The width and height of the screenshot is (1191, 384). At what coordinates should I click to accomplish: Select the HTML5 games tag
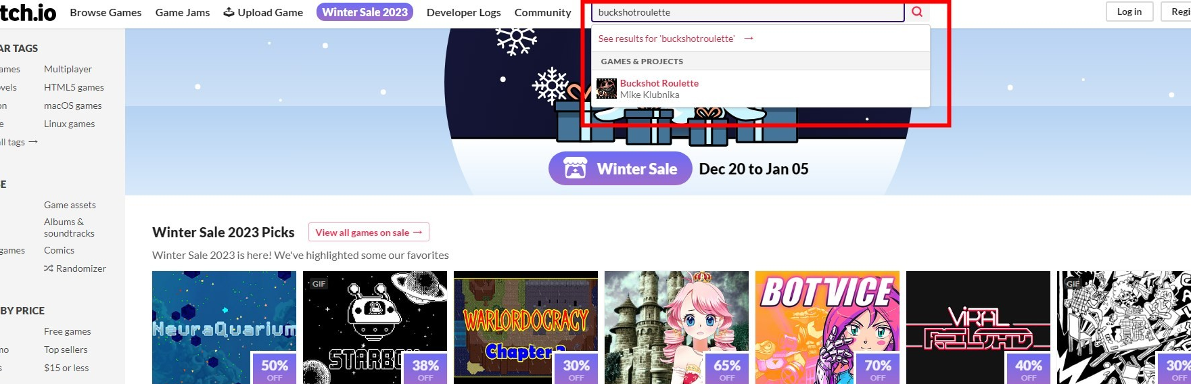74,87
